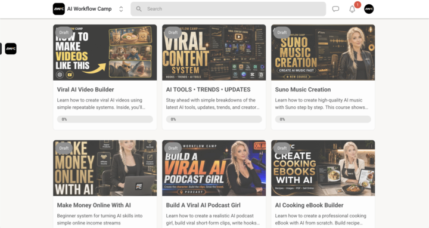Expand the AI Workflow Camp community switcher
This screenshot has width=429, height=228.
click(121, 9)
